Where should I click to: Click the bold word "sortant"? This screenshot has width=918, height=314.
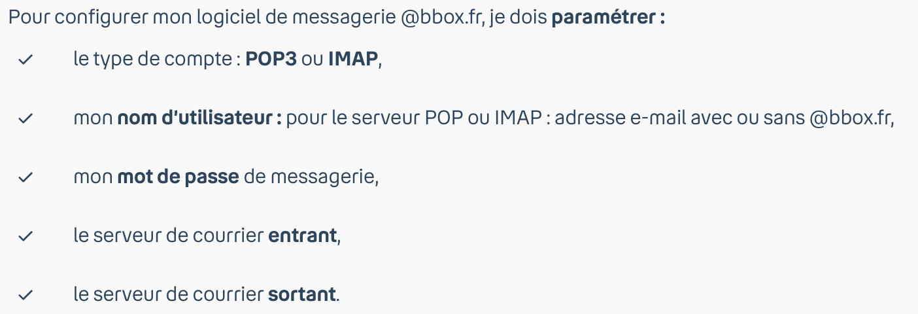[302, 294]
